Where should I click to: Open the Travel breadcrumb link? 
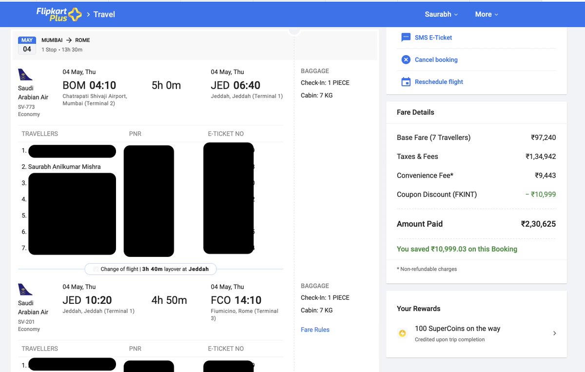click(104, 15)
